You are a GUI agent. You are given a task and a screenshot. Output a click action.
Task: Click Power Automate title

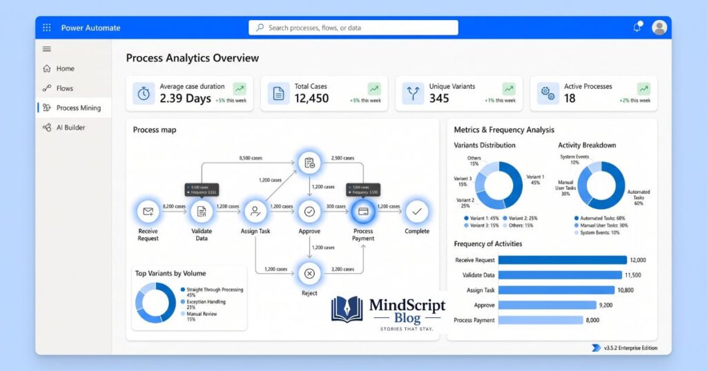point(90,28)
